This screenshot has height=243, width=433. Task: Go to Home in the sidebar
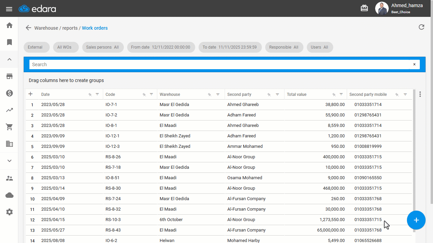9,25
